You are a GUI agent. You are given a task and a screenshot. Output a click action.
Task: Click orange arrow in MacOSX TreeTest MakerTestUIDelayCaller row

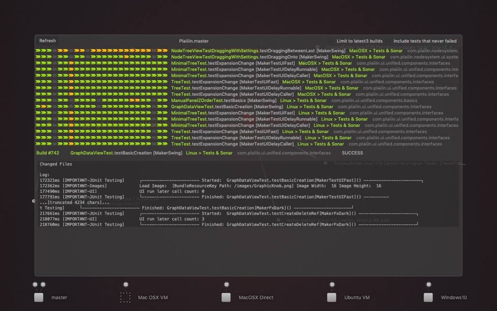(x=71, y=94)
